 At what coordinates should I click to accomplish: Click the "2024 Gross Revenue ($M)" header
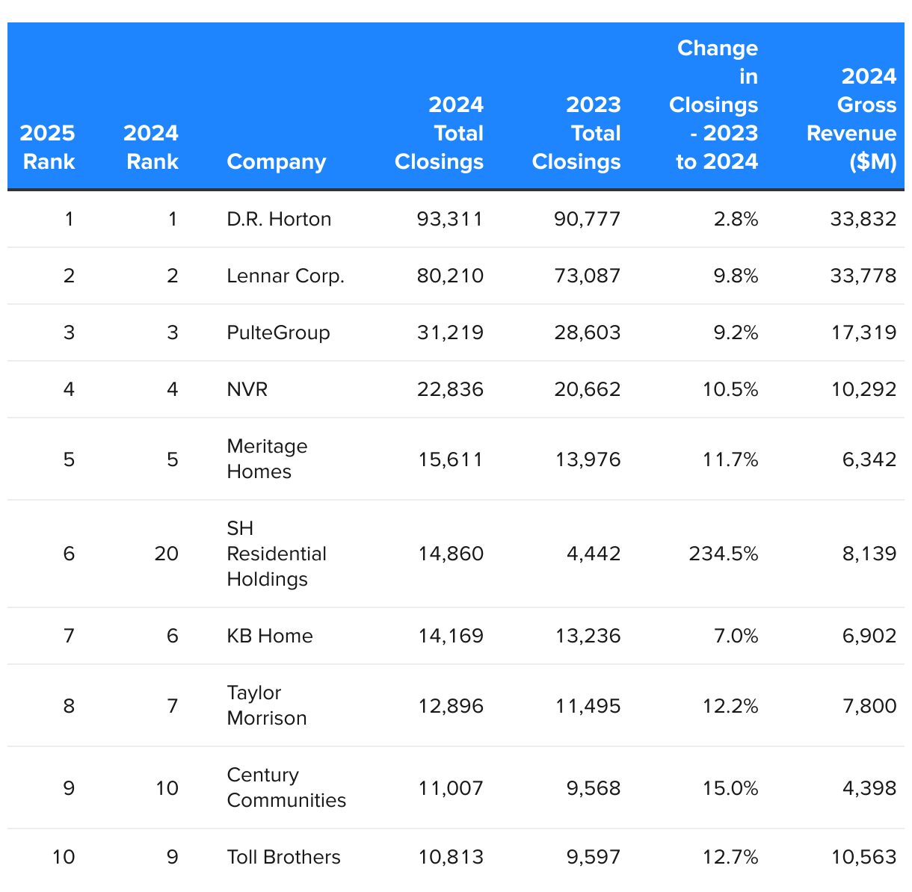pyautogui.click(x=851, y=119)
